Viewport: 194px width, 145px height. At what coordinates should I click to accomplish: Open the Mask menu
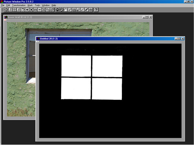click(x=30, y=5)
